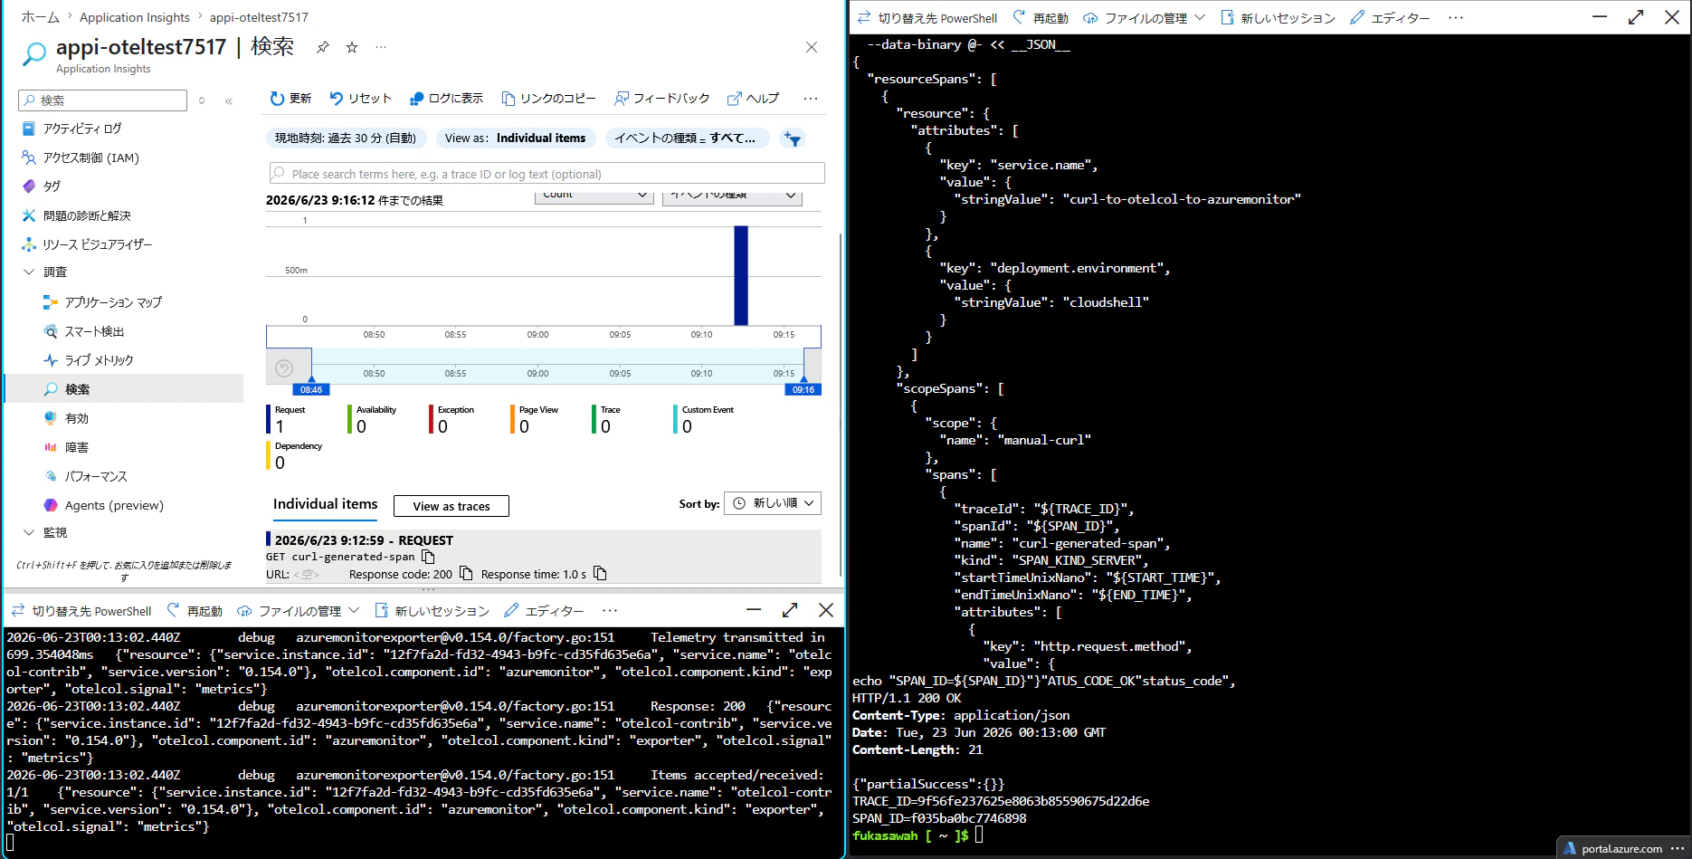The width and height of the screenshot is (1692, 859).
Task: Open エディター in the bottom Cloud Shell
Action: click(x=544, y=611)
